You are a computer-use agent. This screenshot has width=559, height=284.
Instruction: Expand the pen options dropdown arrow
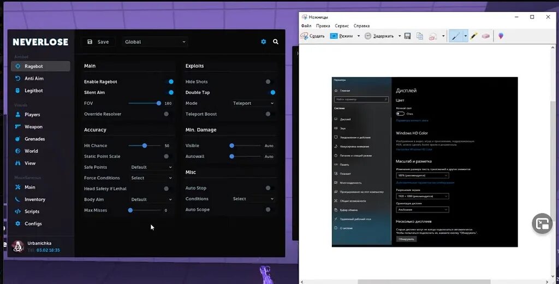click(x=465, y=36)
